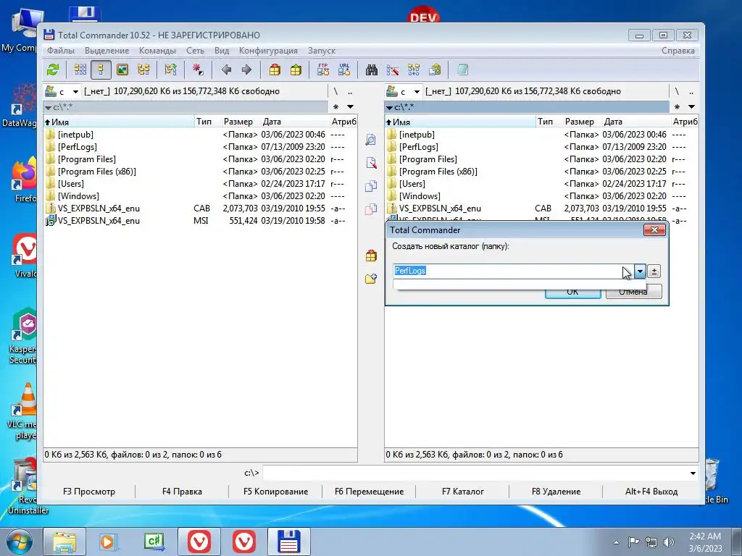Image resolution: width=742 pixels, height=556 pixels.
Task: Open the Выделение menu
Action: [x=107, y=51]
